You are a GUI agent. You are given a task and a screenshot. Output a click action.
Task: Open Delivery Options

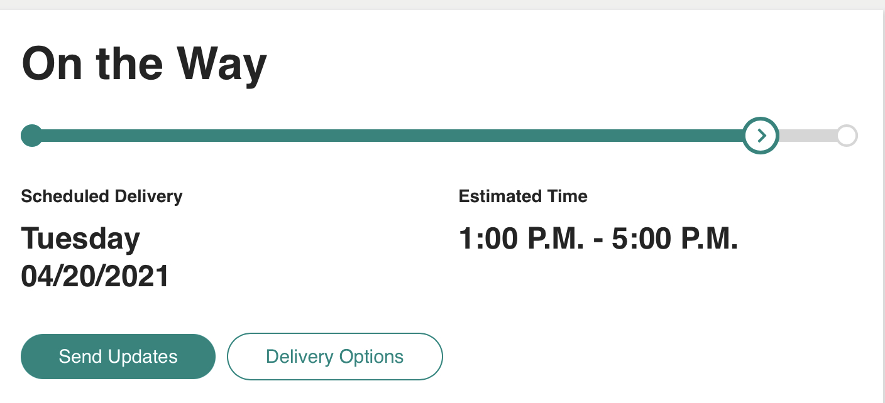pos(334,357)
